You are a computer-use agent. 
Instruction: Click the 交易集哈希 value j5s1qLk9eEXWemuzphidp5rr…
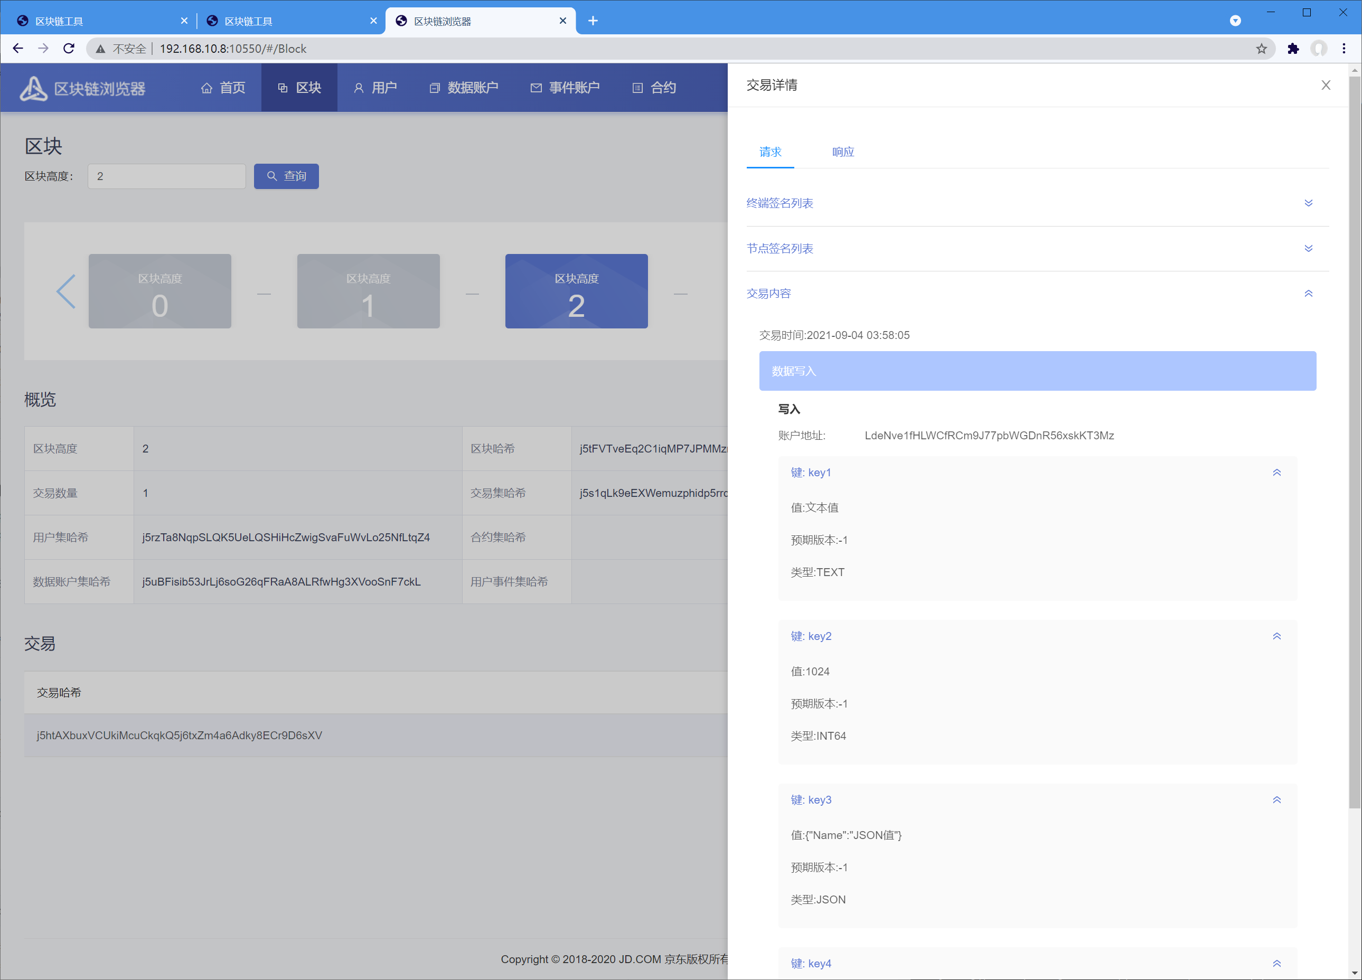point(653,493)
